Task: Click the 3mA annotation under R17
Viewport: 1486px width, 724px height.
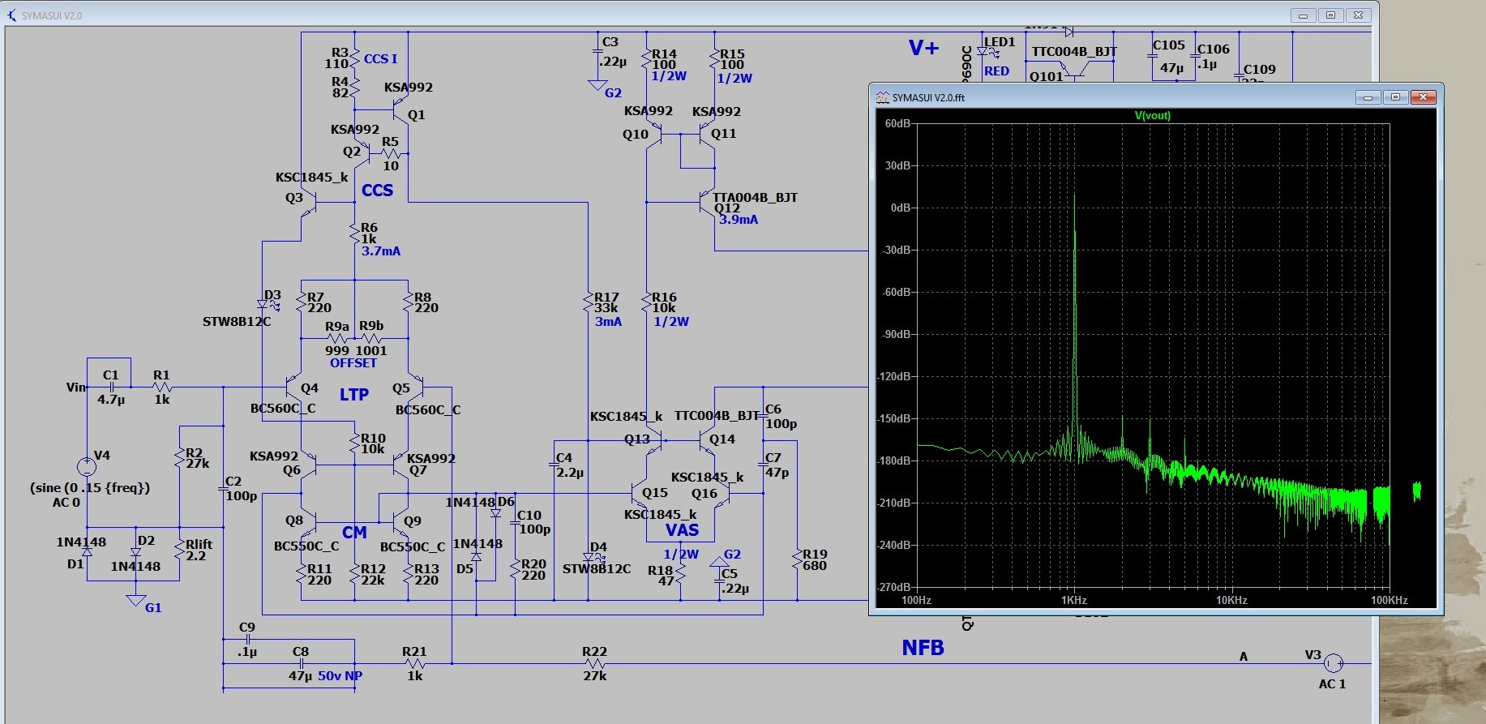Action: 608,322
